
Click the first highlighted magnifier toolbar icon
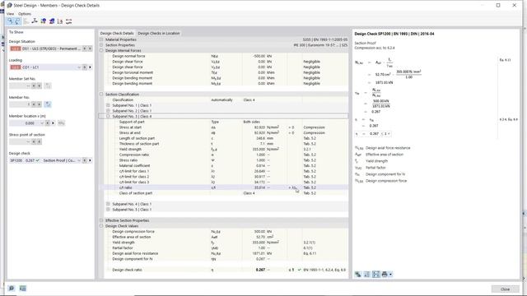(x=10, y=21)
